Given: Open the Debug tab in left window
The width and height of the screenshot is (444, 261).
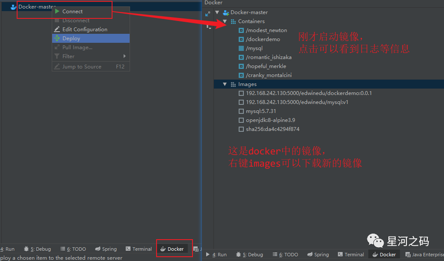Looking at the screenshot, I should point(37,249).
